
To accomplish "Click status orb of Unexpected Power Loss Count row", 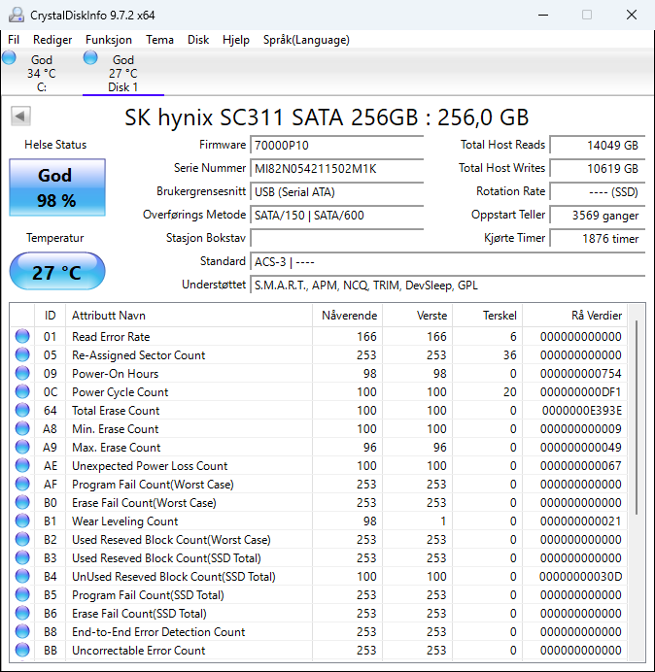I will (22, 465).
